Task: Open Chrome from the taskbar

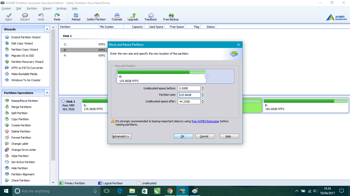Action: pos(170,191)
